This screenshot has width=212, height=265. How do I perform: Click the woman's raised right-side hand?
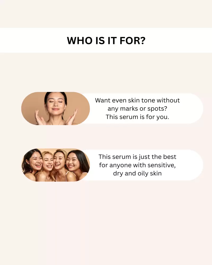[72, 117]
